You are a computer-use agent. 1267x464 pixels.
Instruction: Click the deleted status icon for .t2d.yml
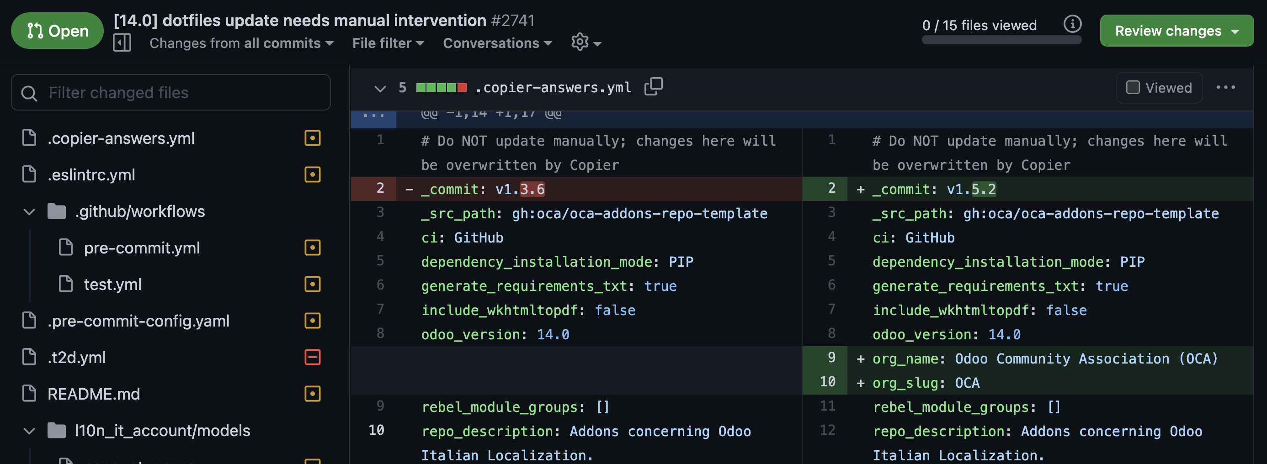(x=312, y=357)
